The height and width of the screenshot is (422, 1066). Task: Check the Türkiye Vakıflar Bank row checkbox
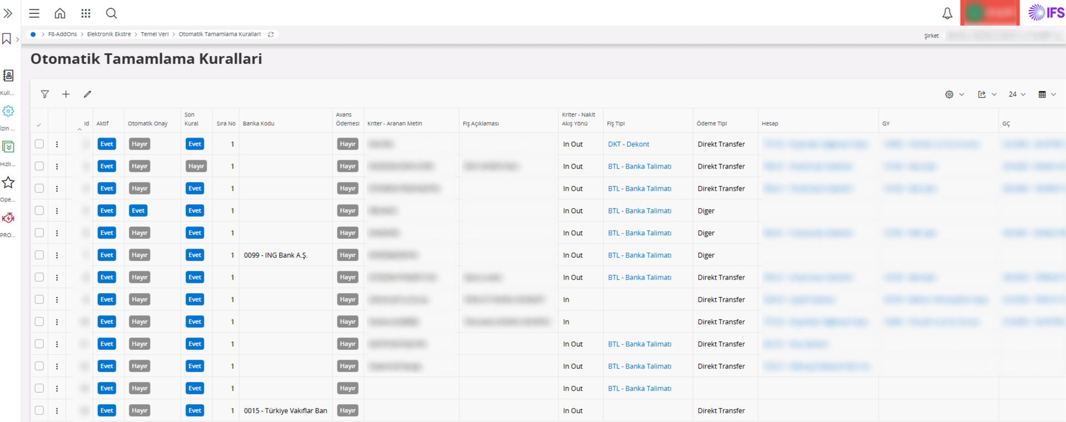pyautogui.click(x=39, y=410)
